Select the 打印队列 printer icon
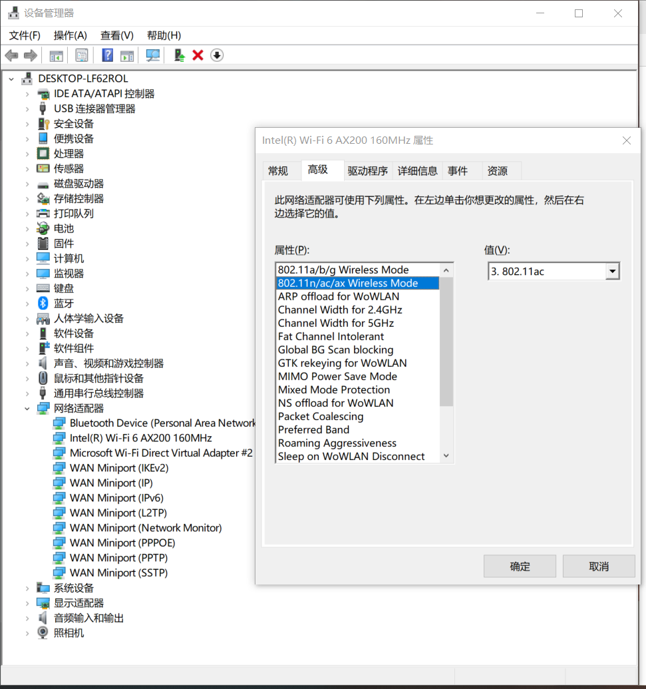 43,214
